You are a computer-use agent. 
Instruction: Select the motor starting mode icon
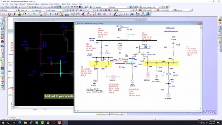pyautogui.click(x=25, y=14)
